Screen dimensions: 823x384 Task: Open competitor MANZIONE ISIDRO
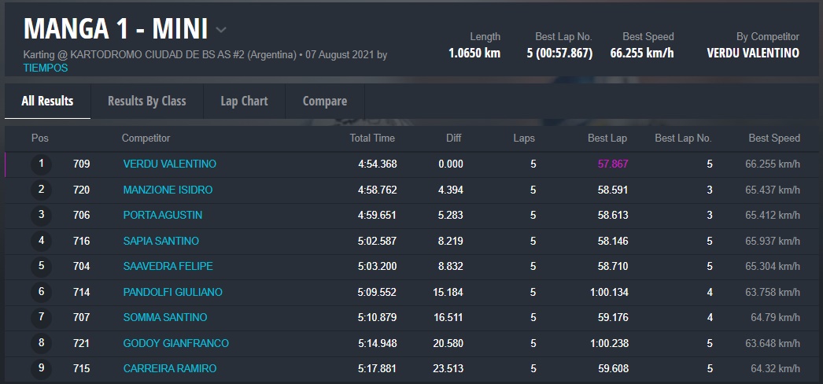168,190
